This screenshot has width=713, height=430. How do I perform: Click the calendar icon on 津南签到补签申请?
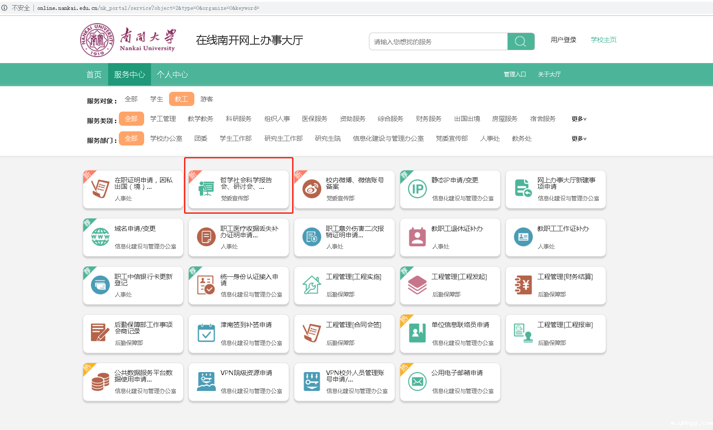pyautogui.click(x=206, y=332)
